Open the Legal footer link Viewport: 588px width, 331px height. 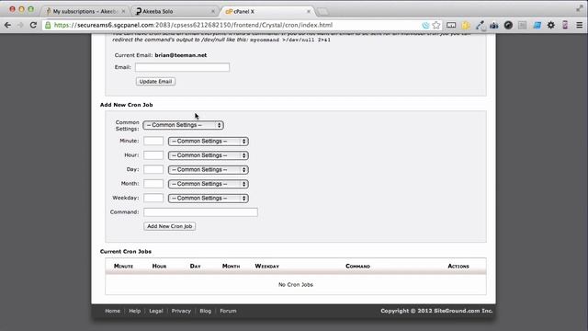tap(156, 311)
